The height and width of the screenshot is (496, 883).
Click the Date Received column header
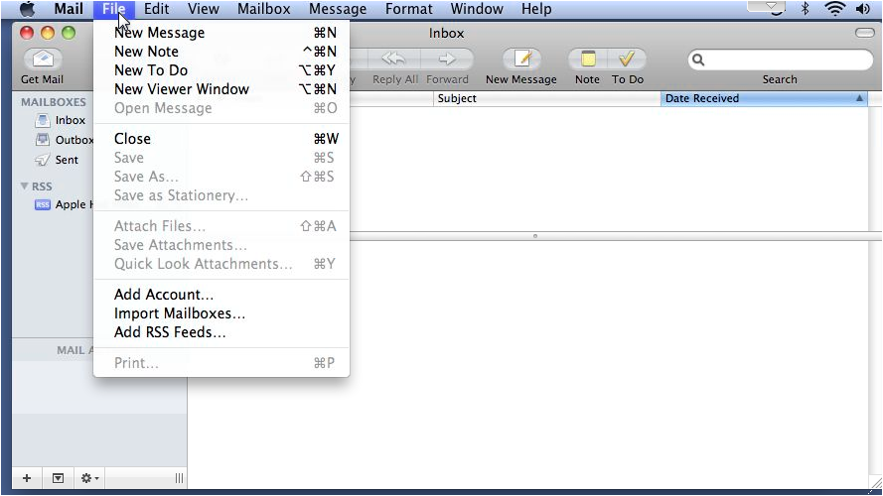click(764, 98)
